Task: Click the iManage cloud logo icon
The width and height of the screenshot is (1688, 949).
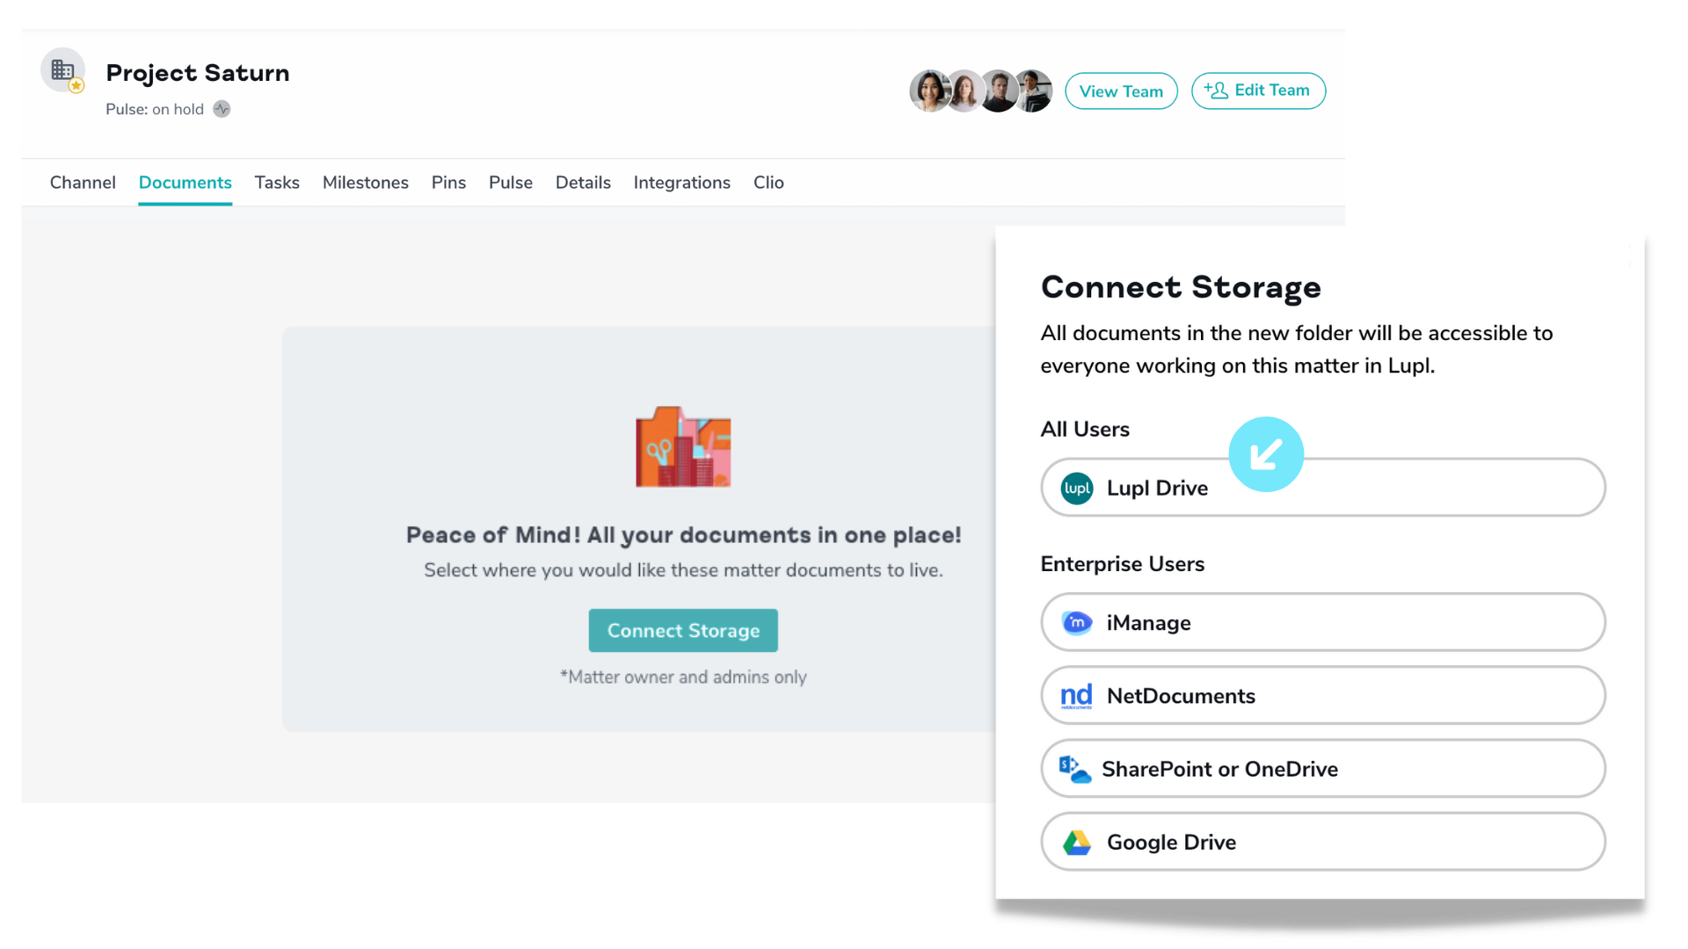Action: 1076,623
